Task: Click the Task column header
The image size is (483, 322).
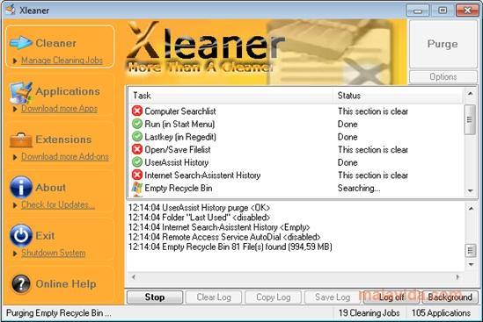Action: click(231, 96)
